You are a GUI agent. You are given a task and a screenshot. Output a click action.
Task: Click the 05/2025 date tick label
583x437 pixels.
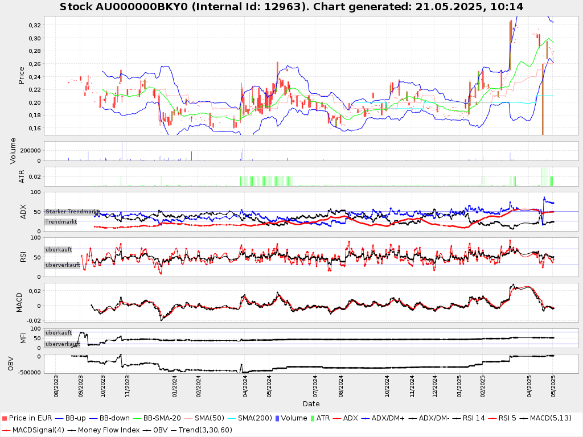click(x=553, y=386)
